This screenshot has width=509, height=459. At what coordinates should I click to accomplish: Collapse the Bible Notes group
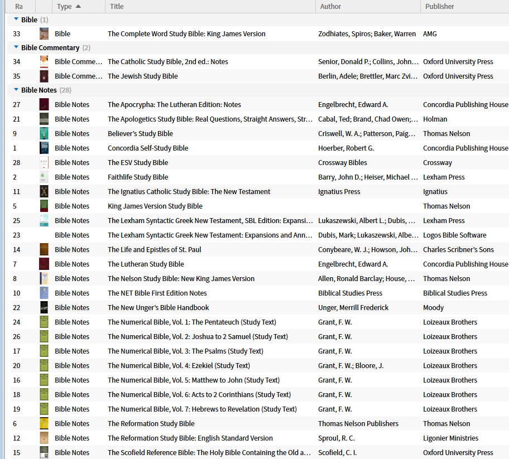click(16, 90)
